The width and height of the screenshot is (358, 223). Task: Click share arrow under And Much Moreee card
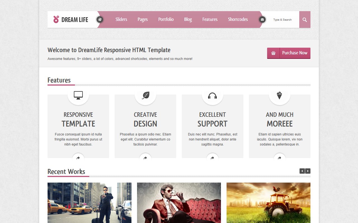point(280,158)
